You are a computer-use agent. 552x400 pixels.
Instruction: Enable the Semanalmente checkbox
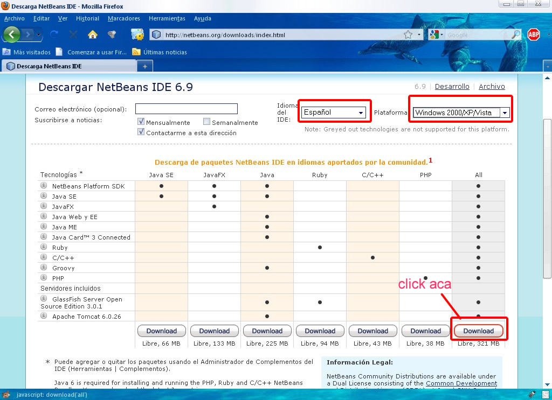coord(206,122)
